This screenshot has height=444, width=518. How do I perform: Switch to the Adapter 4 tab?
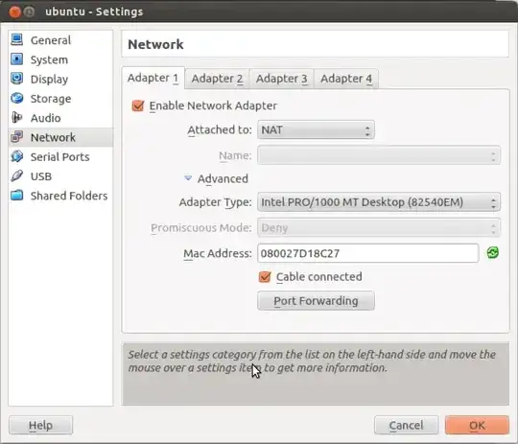point(346,79)
